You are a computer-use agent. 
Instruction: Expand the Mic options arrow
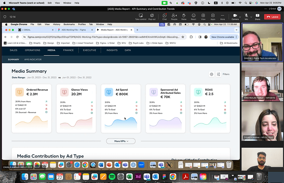(251, 17)
